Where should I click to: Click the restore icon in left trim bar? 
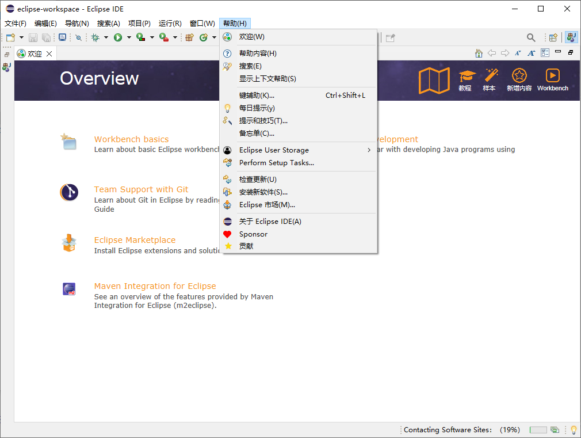7,55
